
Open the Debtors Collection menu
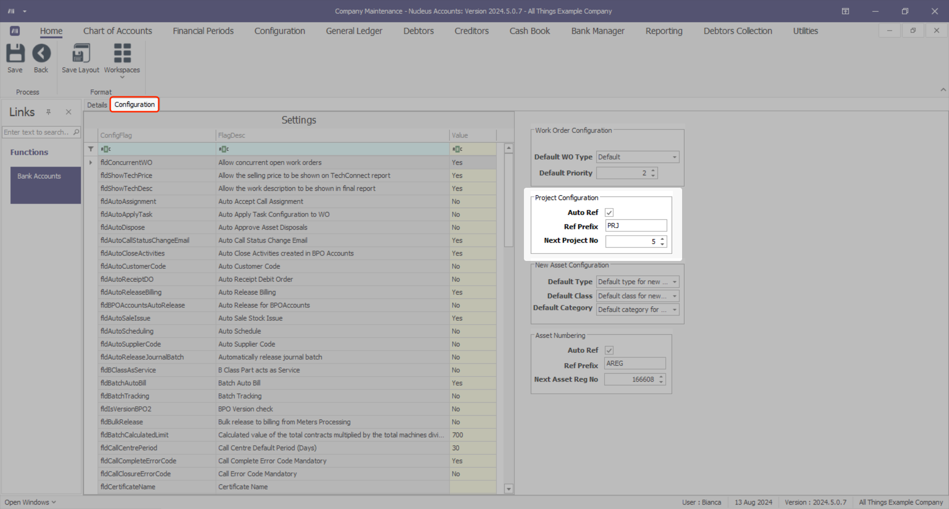tap(738, 31)
